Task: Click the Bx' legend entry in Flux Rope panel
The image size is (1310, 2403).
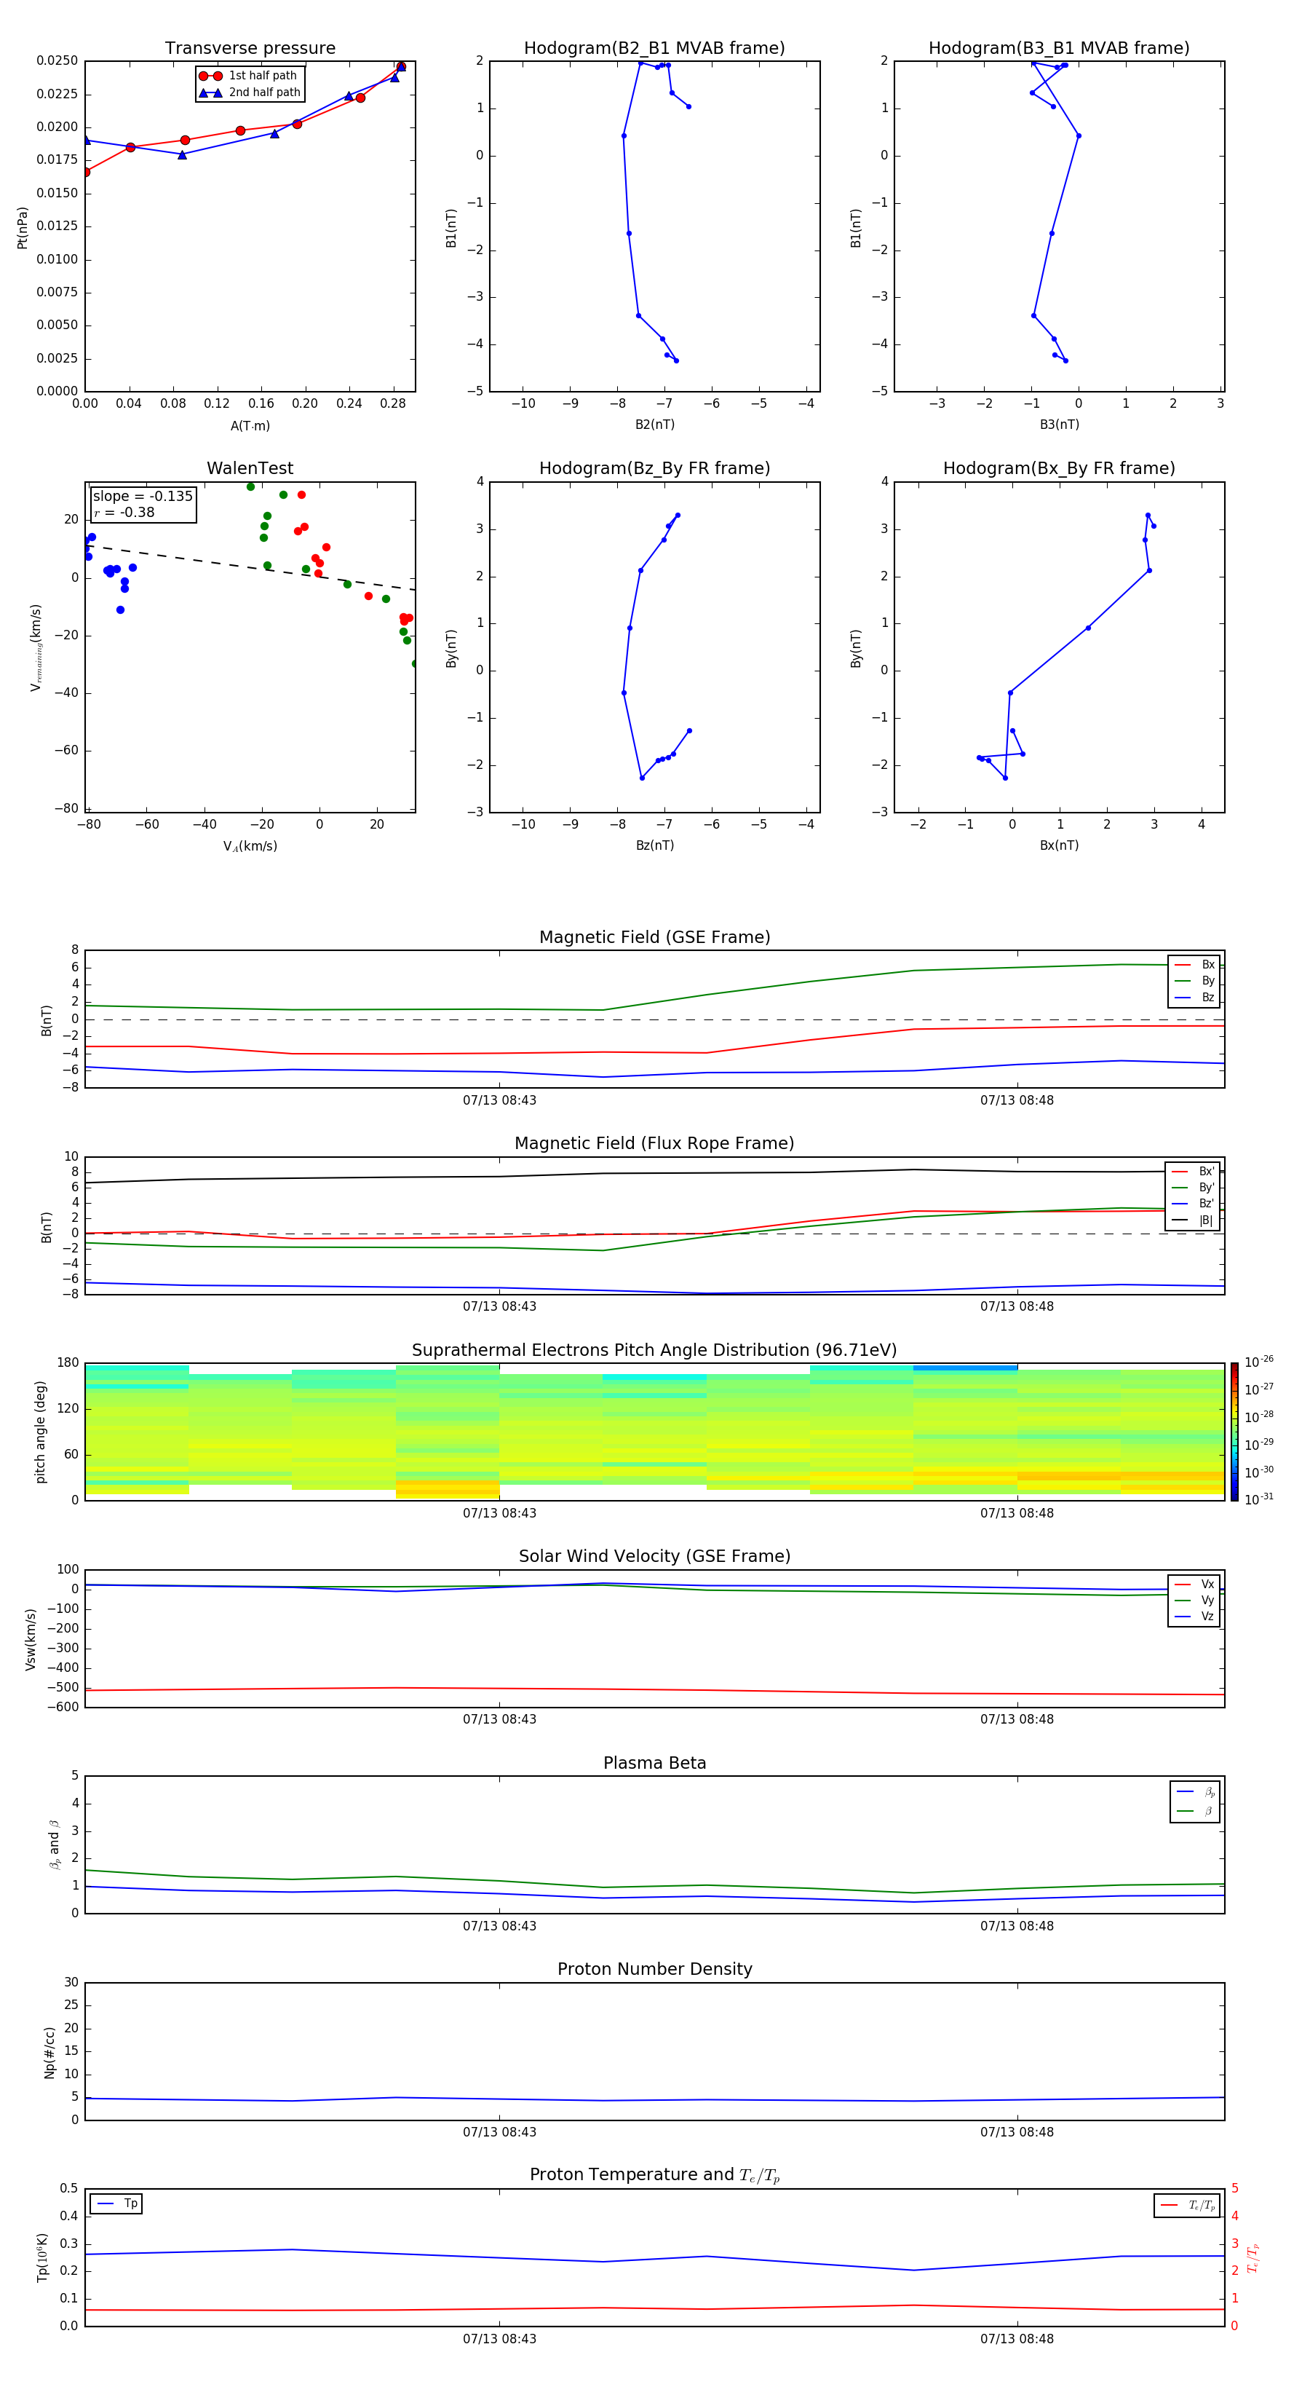Action: point(1194,1172)
